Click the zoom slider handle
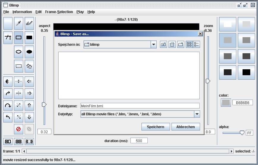 tap(208, 81)
